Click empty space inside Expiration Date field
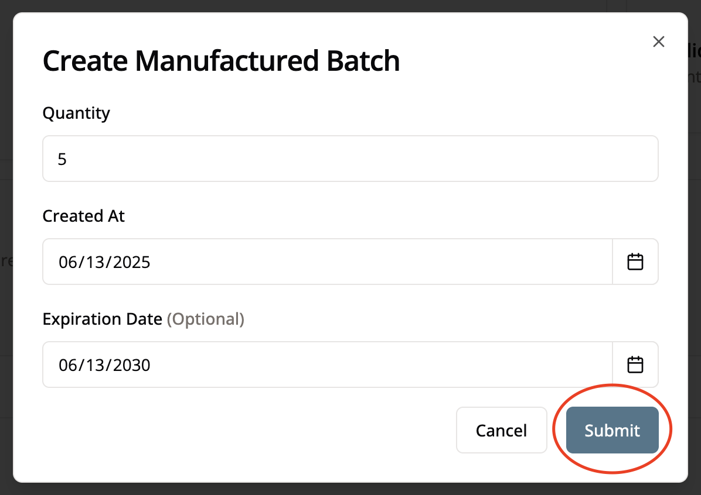This screenshot has width=701, height=495. coord(381,366)
